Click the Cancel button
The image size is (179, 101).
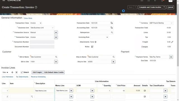tap(170, 7)
